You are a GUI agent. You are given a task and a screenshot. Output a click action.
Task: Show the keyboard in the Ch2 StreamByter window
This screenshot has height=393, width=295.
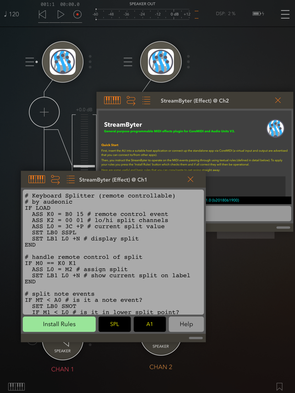click(112, 100)
